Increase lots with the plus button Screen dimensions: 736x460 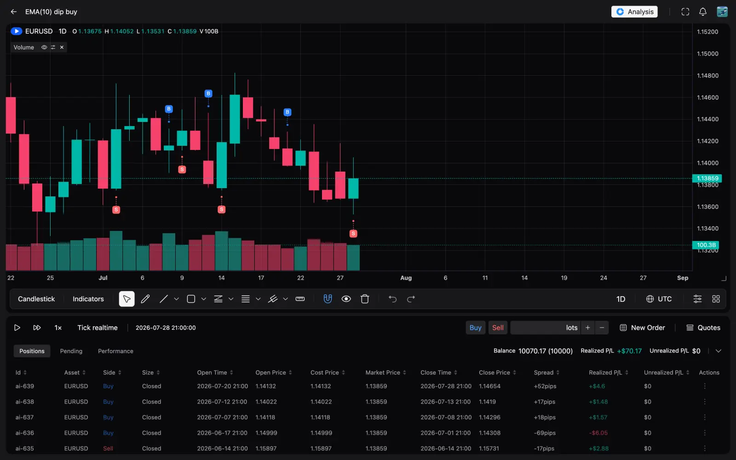[x=588, y=328]
